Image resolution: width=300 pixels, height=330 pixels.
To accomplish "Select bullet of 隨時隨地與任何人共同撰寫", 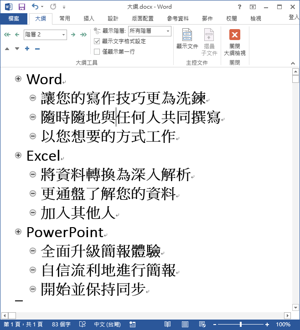I will (33, 117).
